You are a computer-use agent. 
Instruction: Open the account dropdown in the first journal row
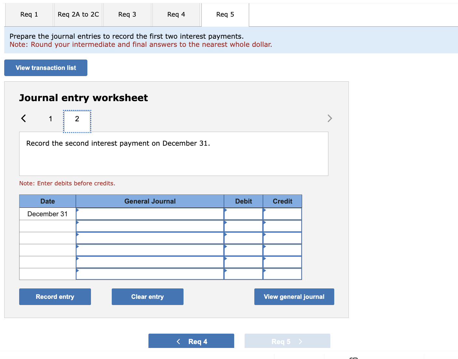(77, 210)
